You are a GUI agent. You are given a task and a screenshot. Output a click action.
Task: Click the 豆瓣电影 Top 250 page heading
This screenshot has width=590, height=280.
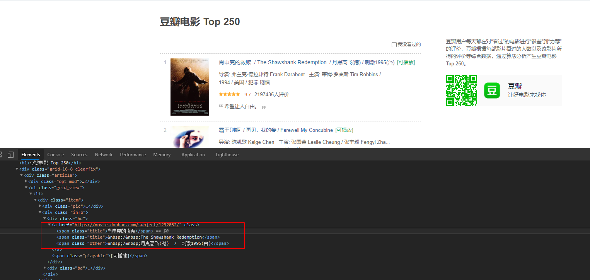(200, 22)
